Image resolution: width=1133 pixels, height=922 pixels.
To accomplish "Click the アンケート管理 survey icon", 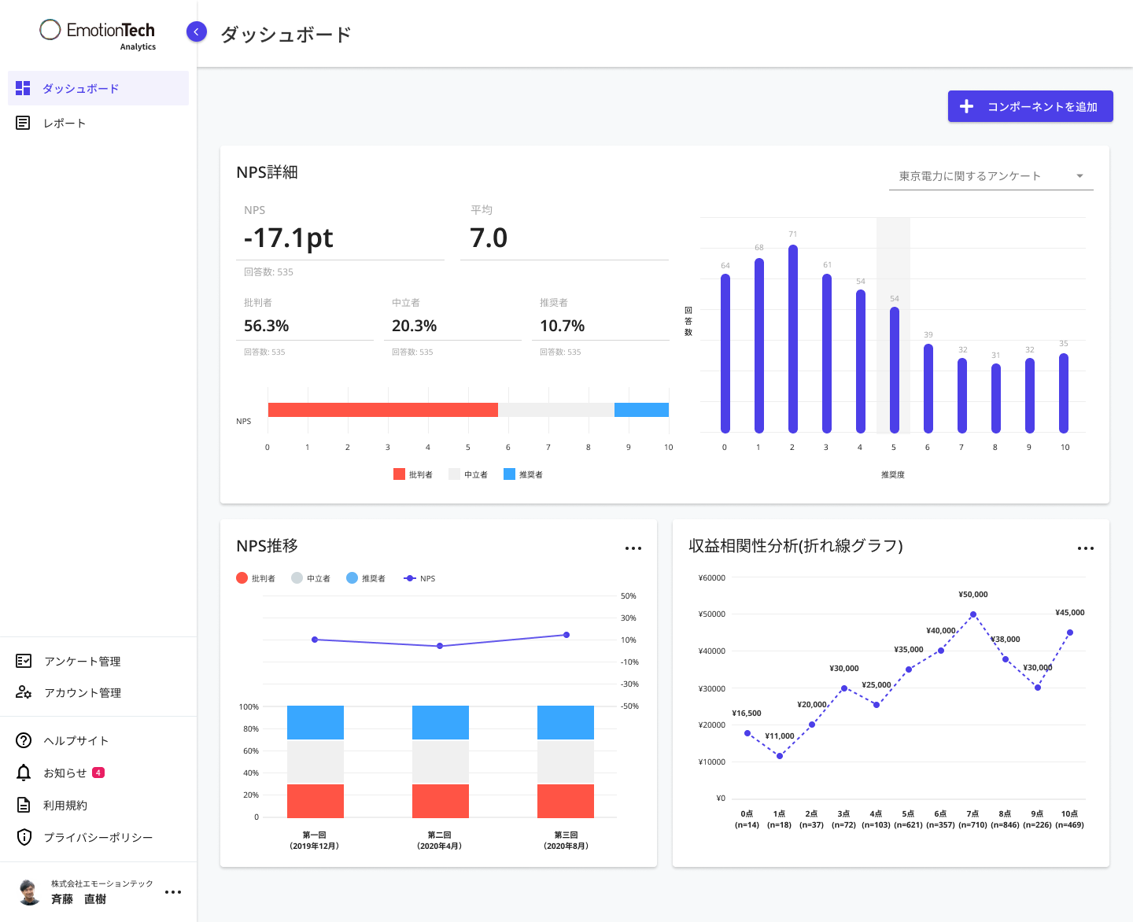I will pos(23,661).
